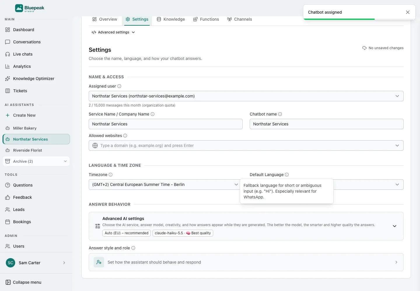This screenshot has height=291, width=420.
Task: Open Sam Carter account menu
Action: click(36, 263)
